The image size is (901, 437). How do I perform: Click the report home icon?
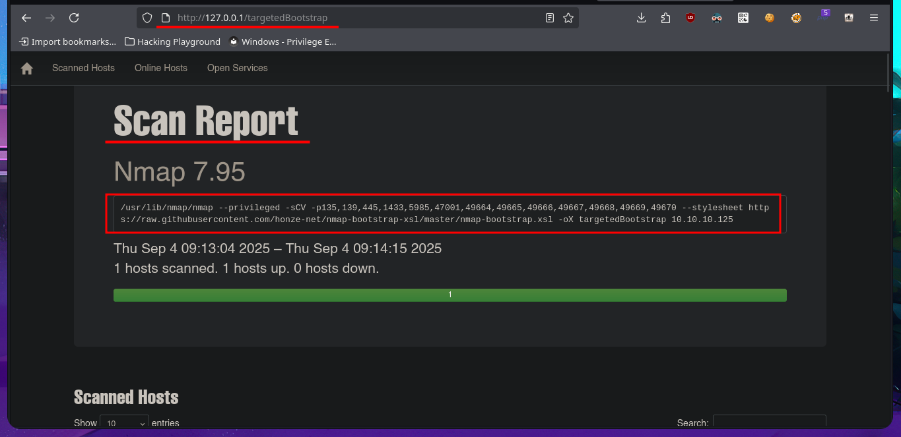pos(27,69)
